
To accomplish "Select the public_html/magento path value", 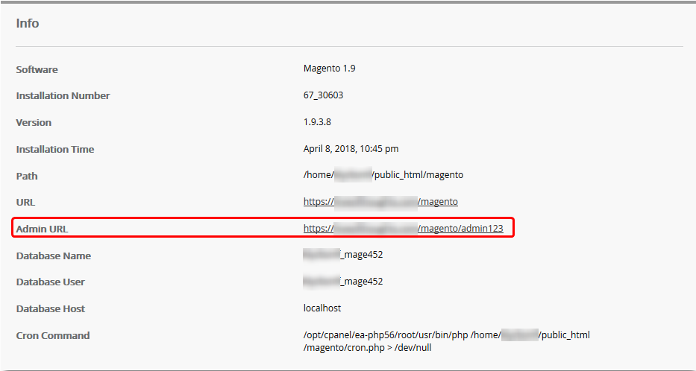I will (x=383, y=175).
